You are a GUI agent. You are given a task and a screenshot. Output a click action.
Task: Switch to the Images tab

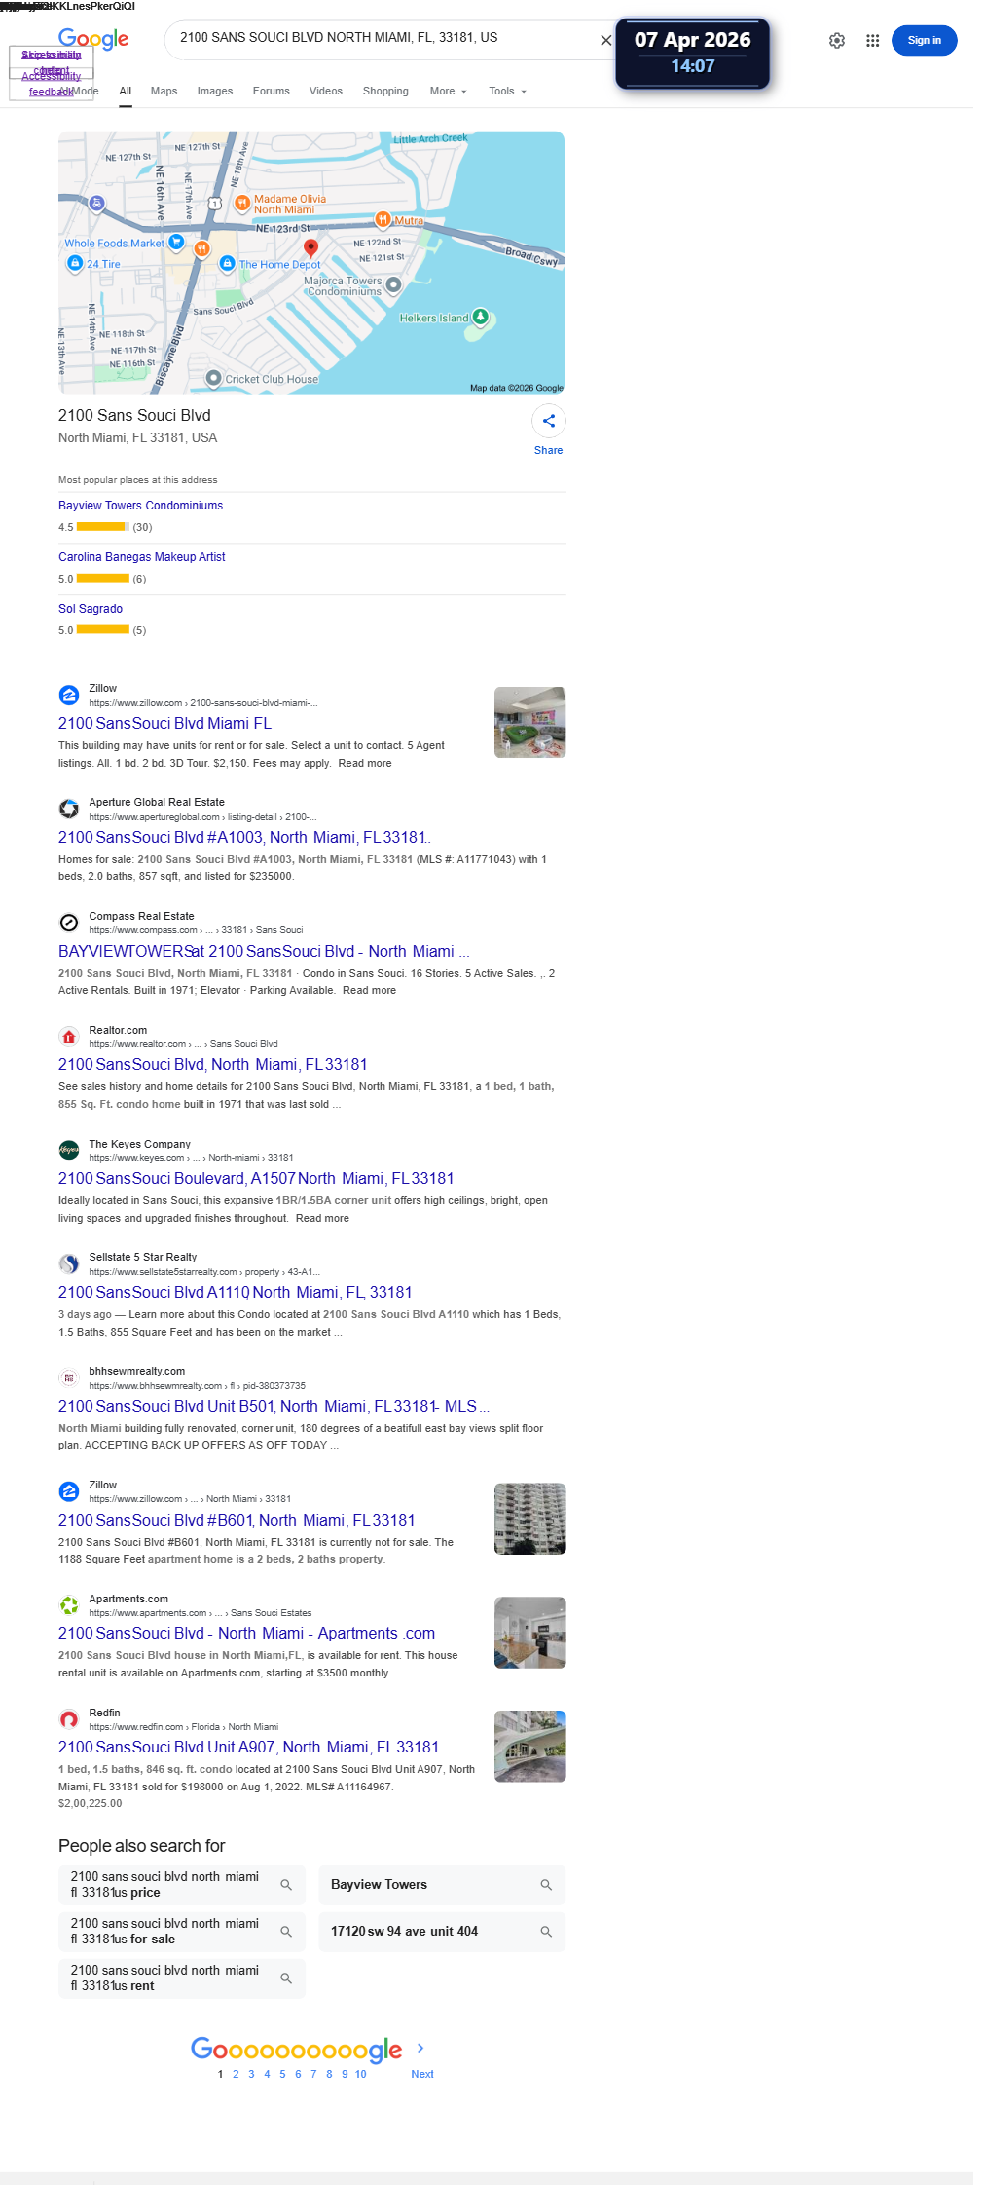tap(215, 91)
